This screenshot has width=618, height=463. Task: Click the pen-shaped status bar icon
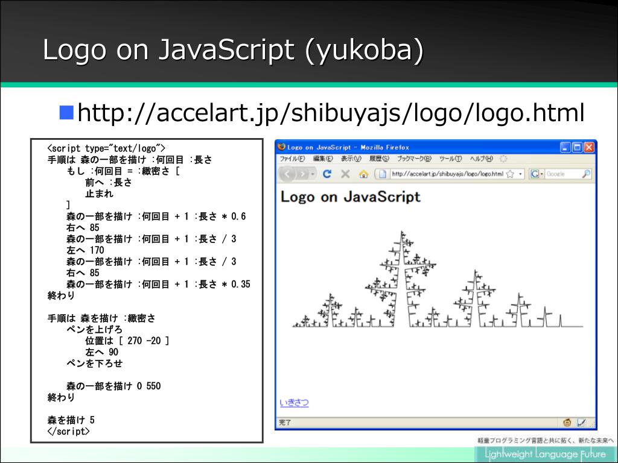(x=581, y=423)
